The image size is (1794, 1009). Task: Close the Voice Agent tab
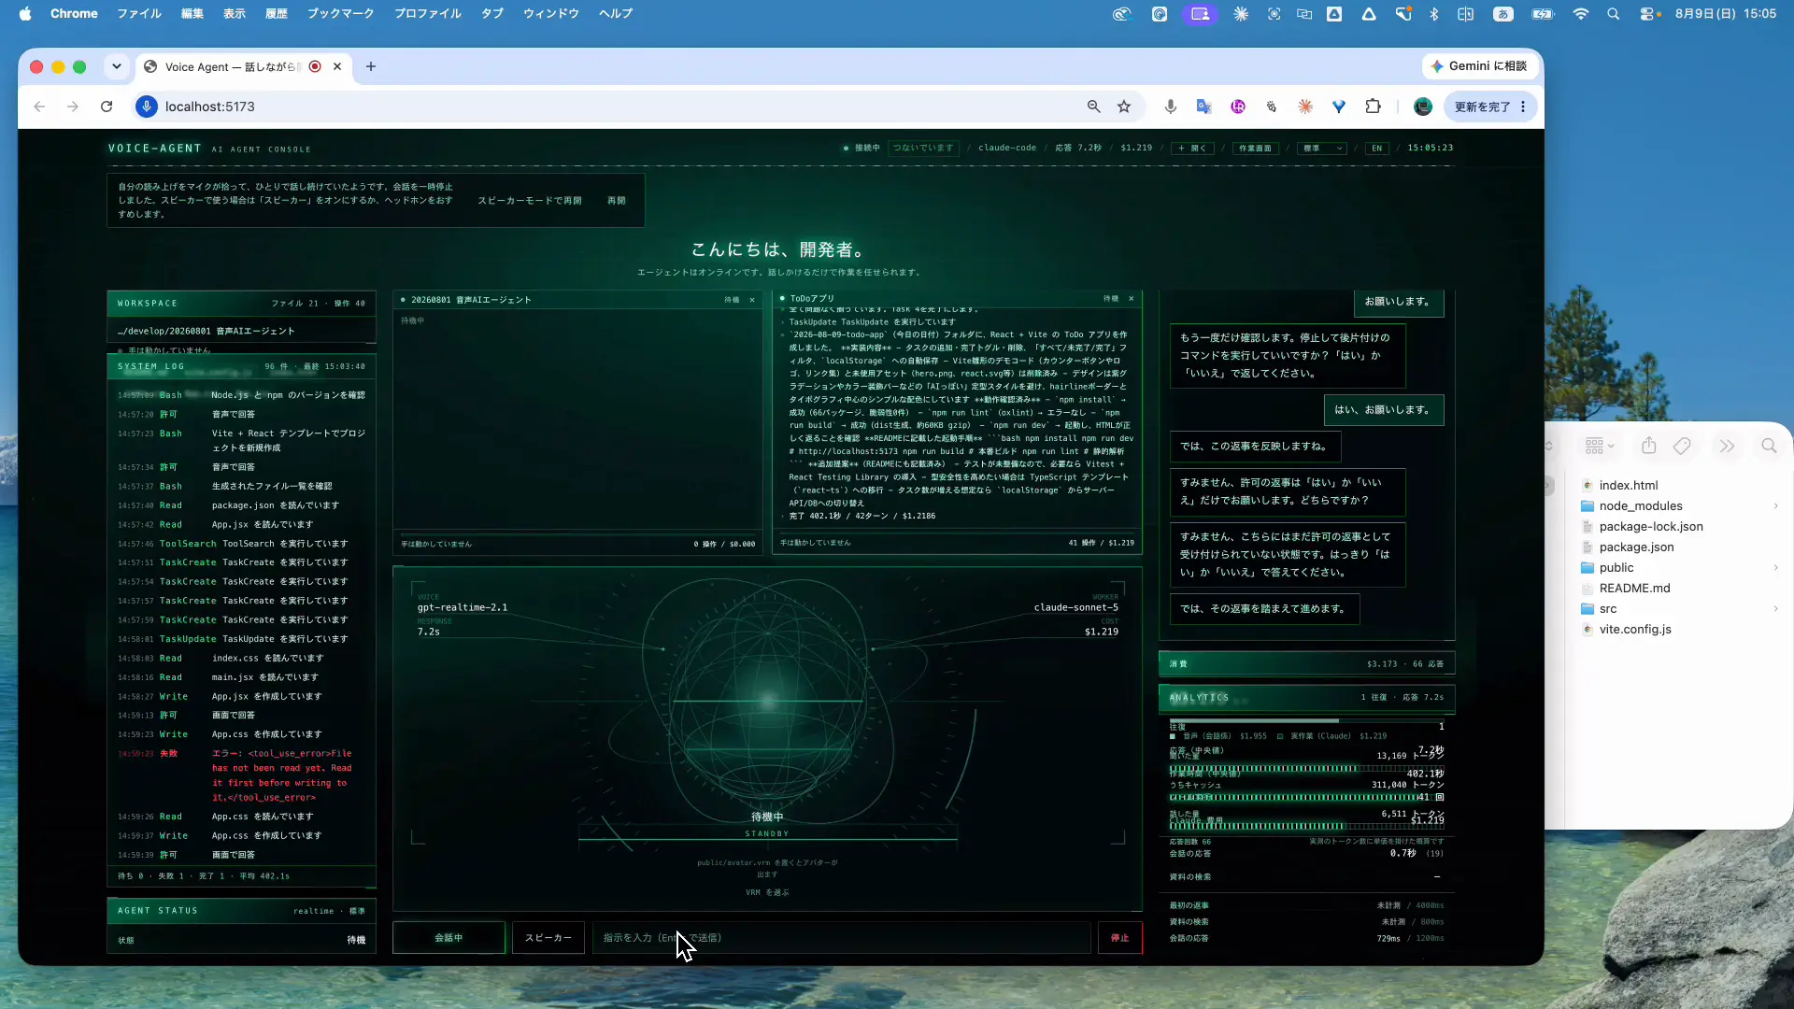[337, 66]
